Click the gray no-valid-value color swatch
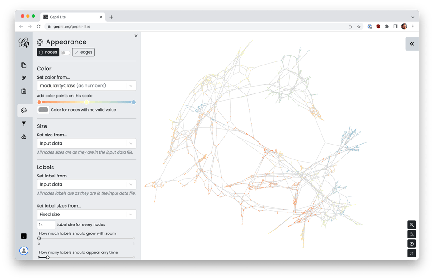The image size is (434, 280). 43,110
